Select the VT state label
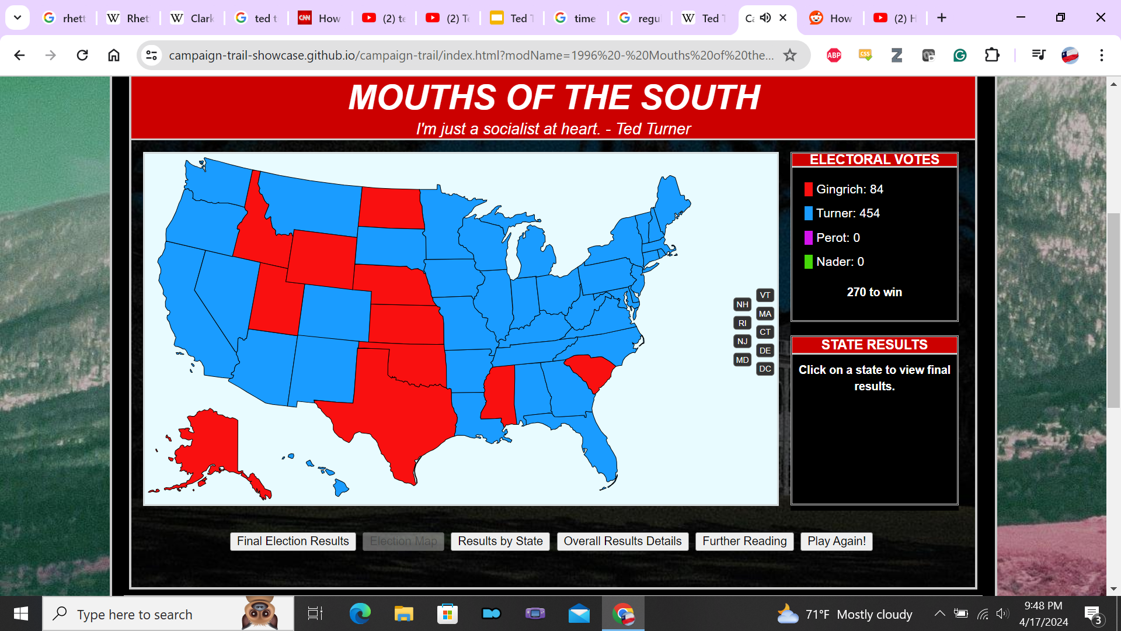Image resolution: width=1121 pixels, height=631 pixels. [765, 295]
